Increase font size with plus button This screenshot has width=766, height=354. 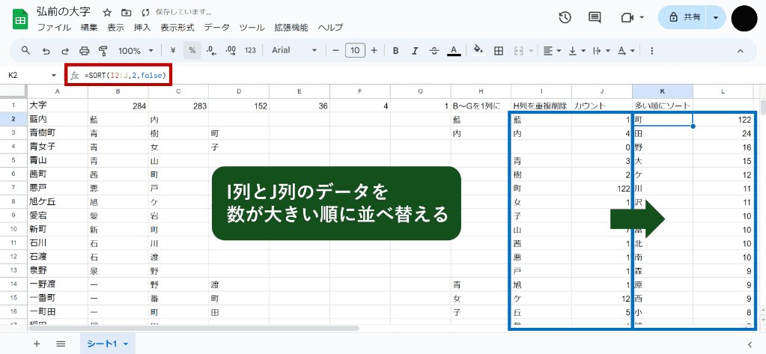coord(374,50)
